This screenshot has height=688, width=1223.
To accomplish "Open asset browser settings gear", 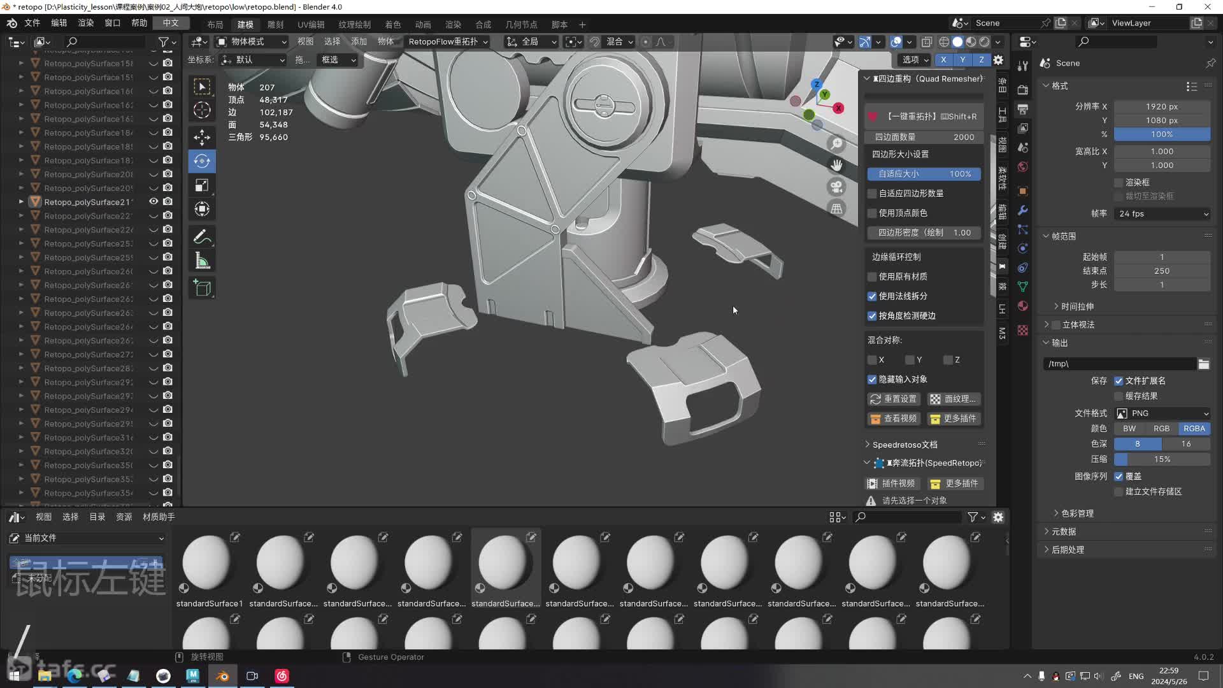I will (998, 517).
